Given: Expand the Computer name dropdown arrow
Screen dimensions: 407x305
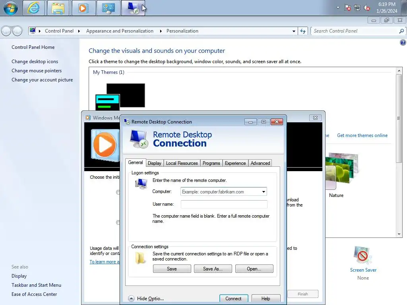Looking at the screenshot, I should coord(264,192).
